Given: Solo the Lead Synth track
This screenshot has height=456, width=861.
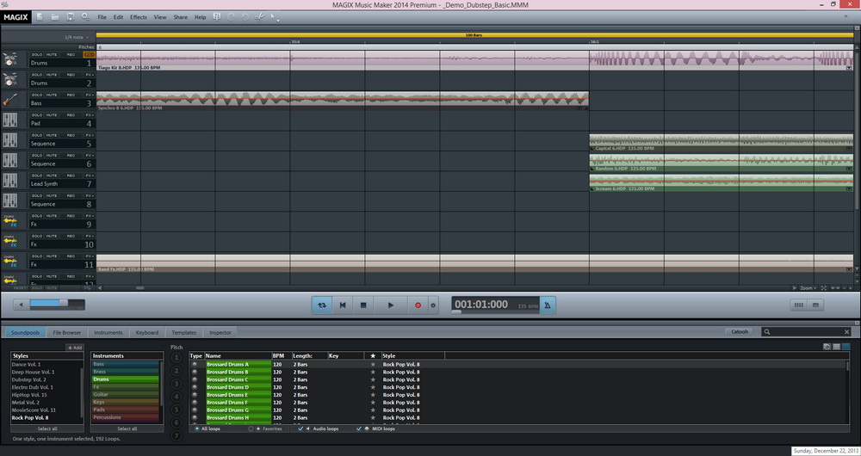Looking at the screenshot, I should (37, 176).
